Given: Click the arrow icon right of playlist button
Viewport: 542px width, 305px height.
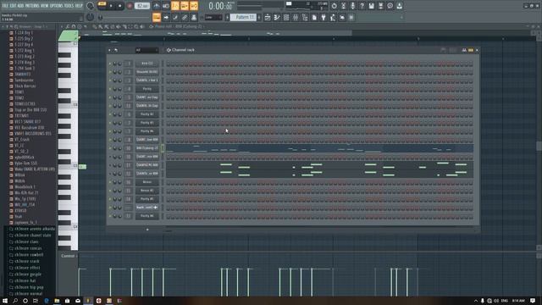Looking at the screenshot, I should 166,17.
